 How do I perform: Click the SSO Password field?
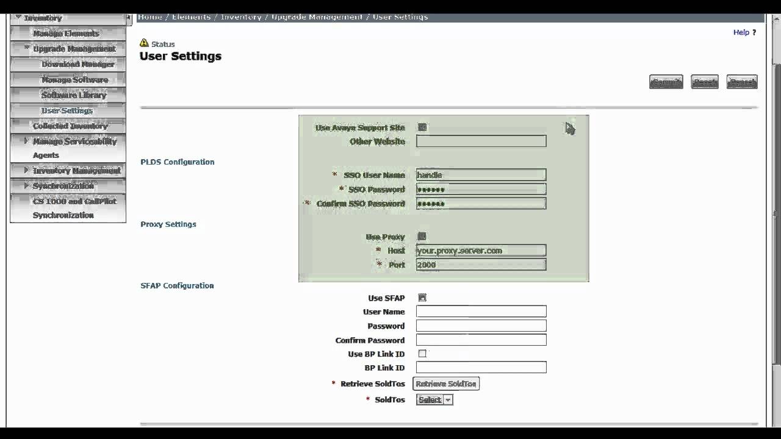pos(481,190)
